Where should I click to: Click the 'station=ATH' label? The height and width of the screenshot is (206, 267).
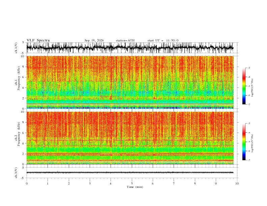(x=125, y=40)
